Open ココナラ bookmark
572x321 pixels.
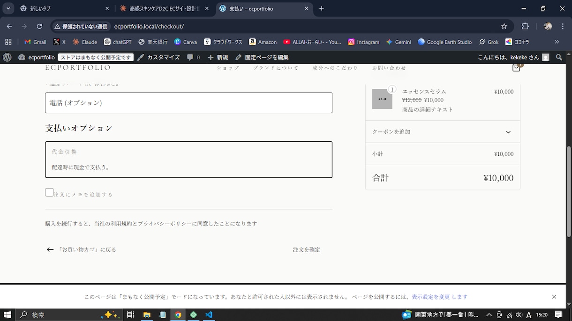click(517, 42)
